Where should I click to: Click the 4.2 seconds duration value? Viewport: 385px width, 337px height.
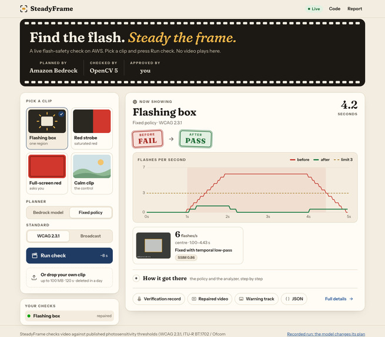[349, 105]
